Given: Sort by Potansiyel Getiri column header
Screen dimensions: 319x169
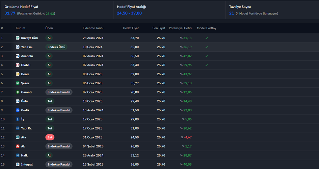Looking at the screenshot, I should coord(180,28).
